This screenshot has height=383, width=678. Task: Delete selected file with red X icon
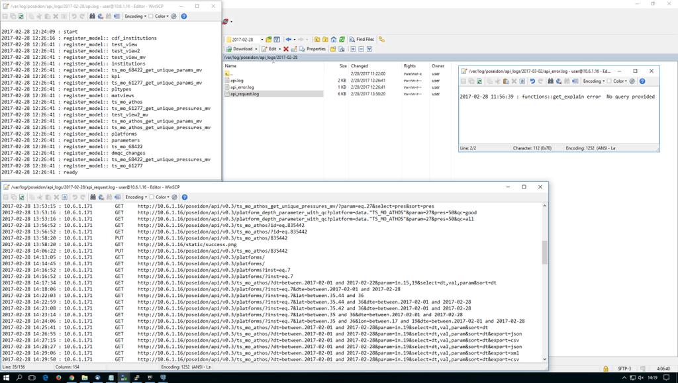pyautogui.click(x=286, y=49)
